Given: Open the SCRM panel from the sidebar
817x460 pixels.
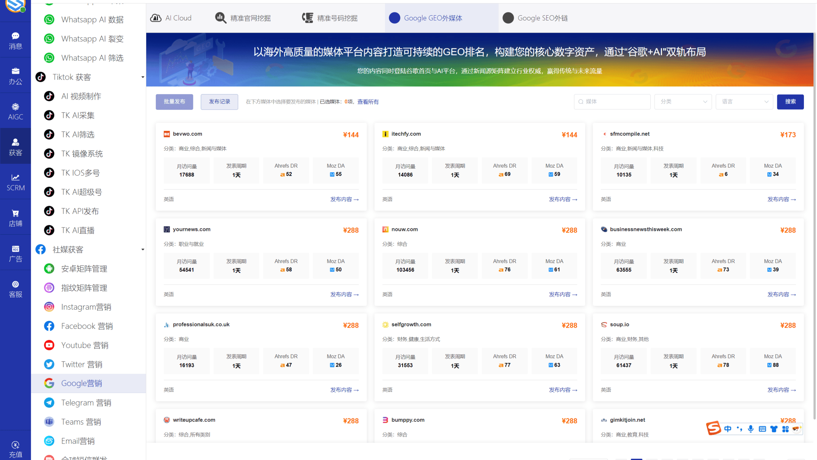Looking at the screenshot, I should click(15, 182).
